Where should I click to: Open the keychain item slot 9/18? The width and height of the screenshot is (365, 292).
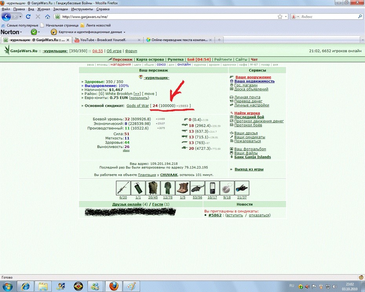tap(227, 188)
